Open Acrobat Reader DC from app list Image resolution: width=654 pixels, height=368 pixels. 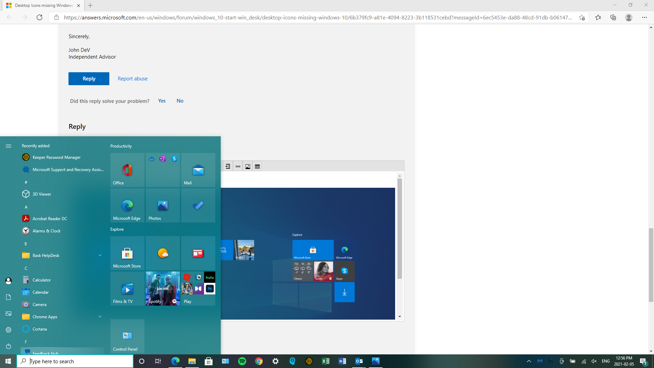49,218
